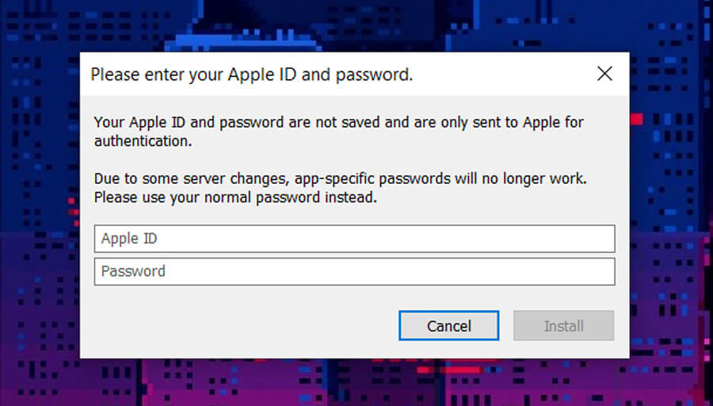
Task: Close the Apple ID dialog with X
Action: 604,75
